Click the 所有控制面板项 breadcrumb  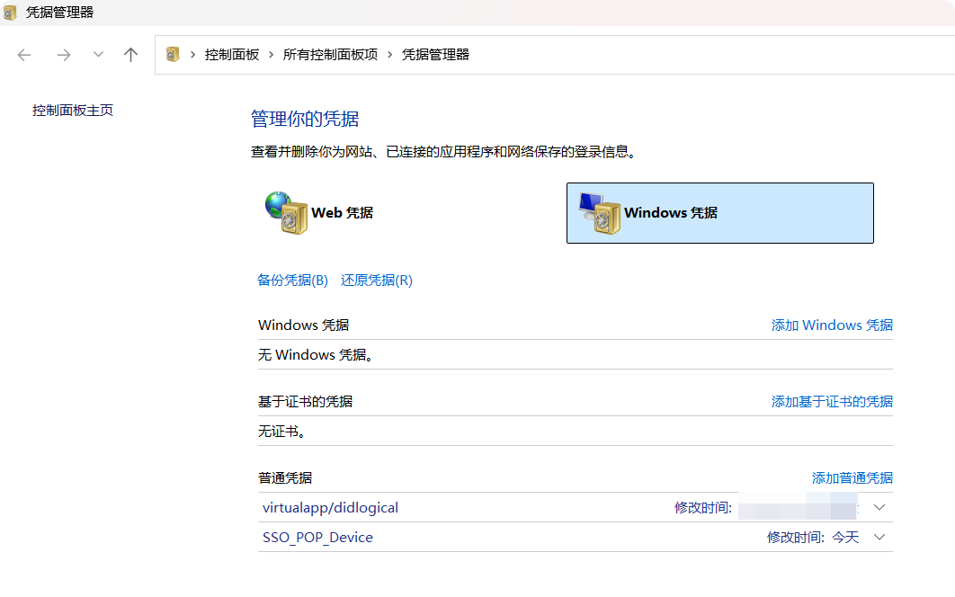(x=330, y=54)
